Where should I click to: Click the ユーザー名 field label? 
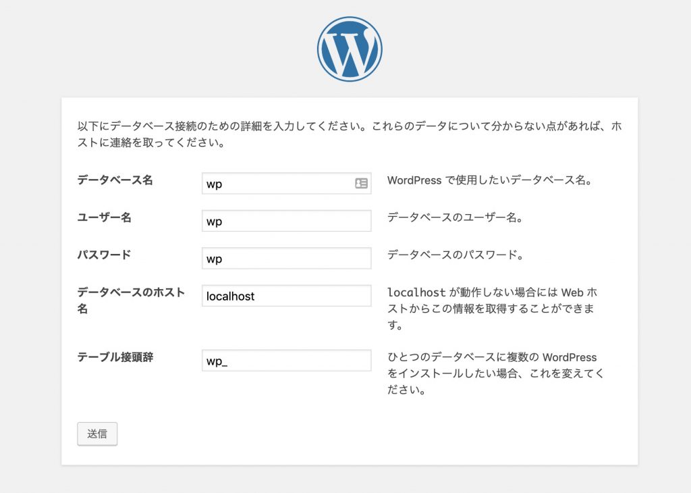click(x=104, y=217)
